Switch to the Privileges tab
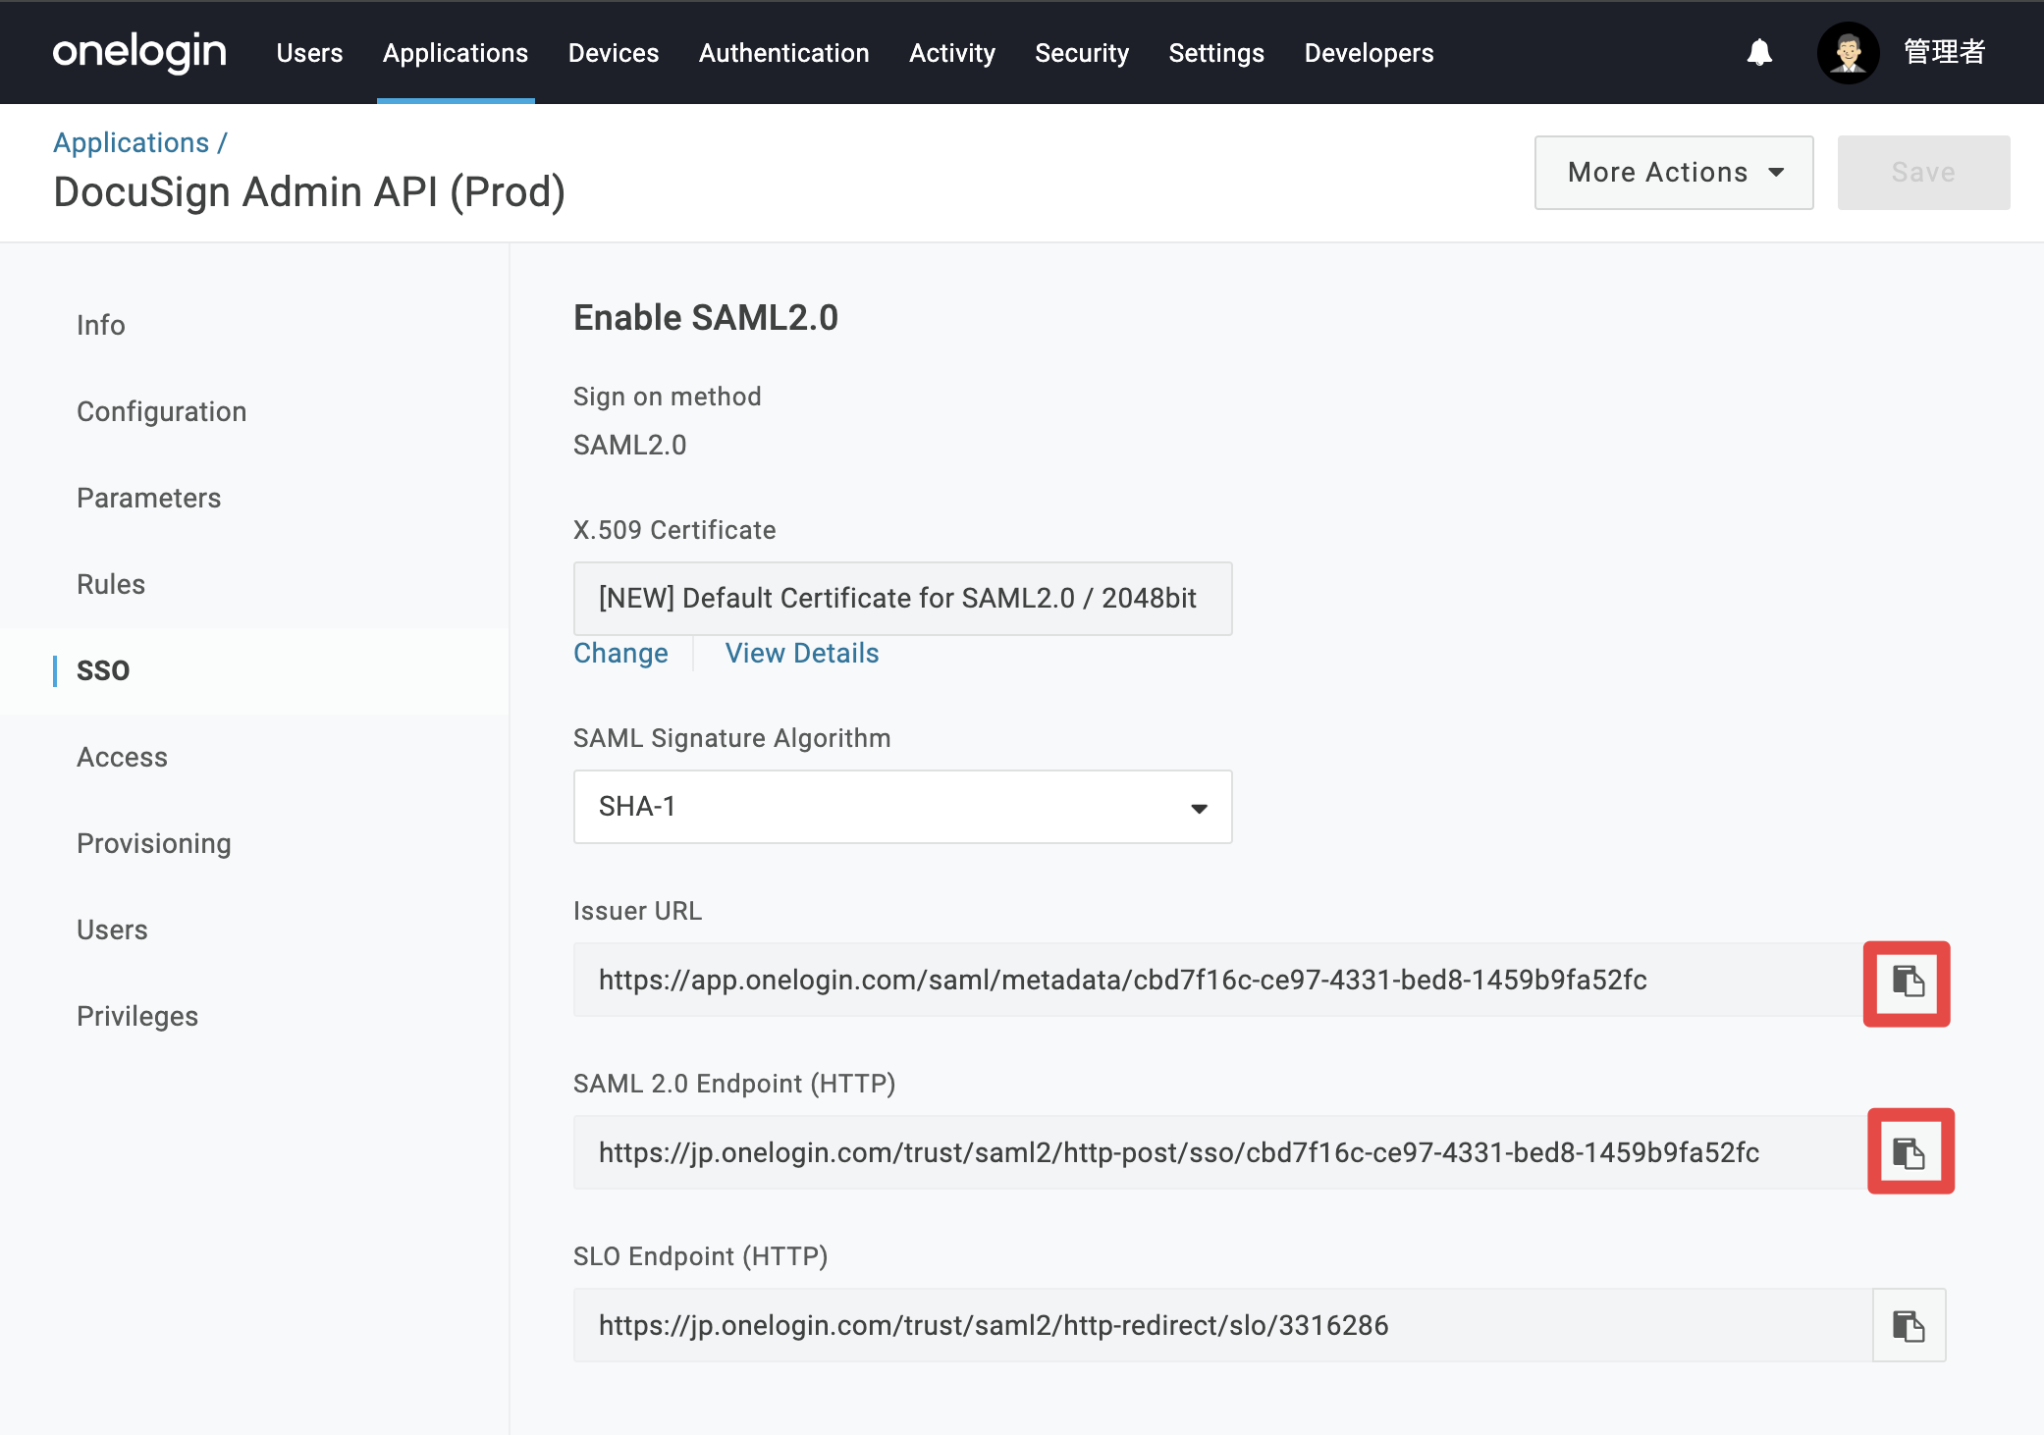 (x=137, y=1017)
